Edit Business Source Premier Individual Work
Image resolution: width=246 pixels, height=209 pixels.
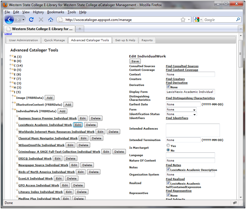83,118
